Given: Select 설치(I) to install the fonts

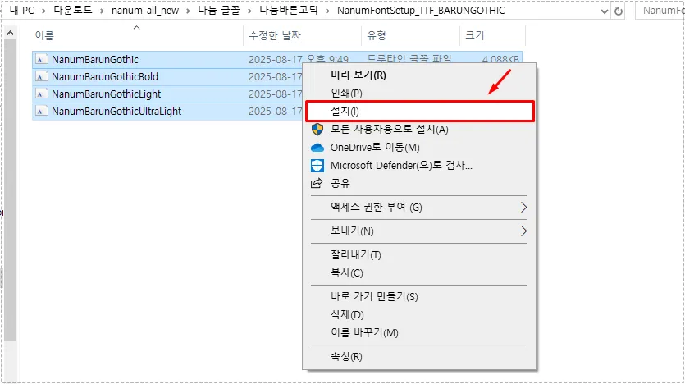Looking at the screenshot, I should tap(419, 112).
